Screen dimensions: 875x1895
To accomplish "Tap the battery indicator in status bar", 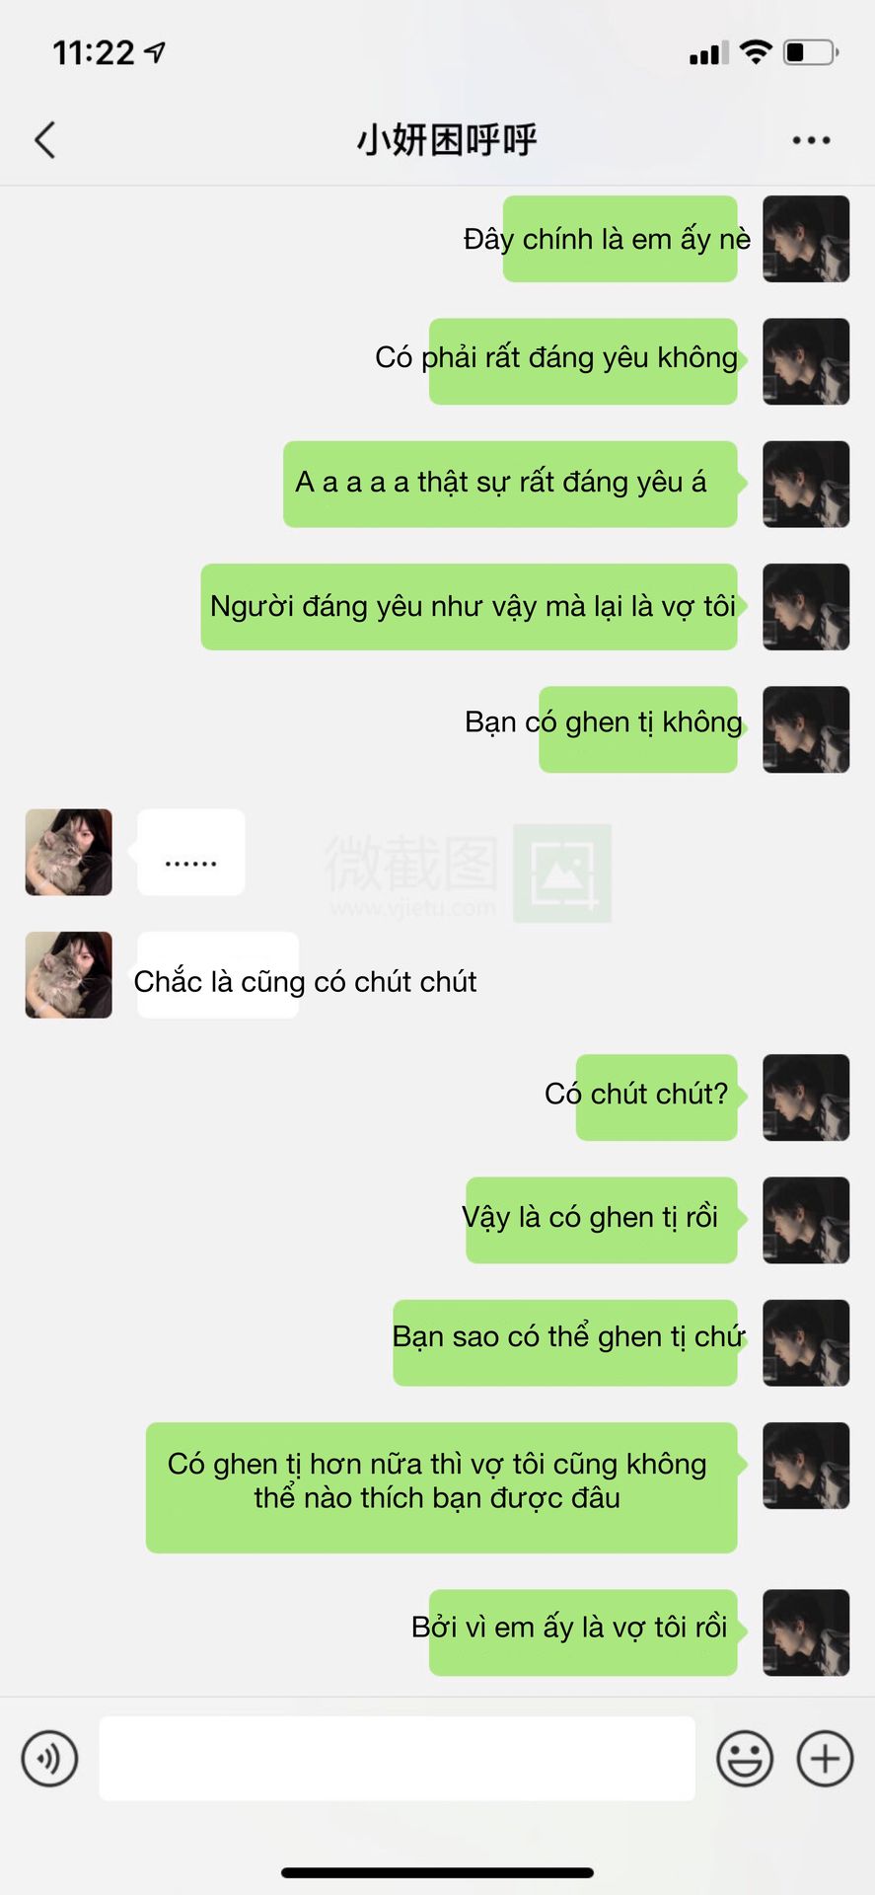I will click(x=811, y=52).
